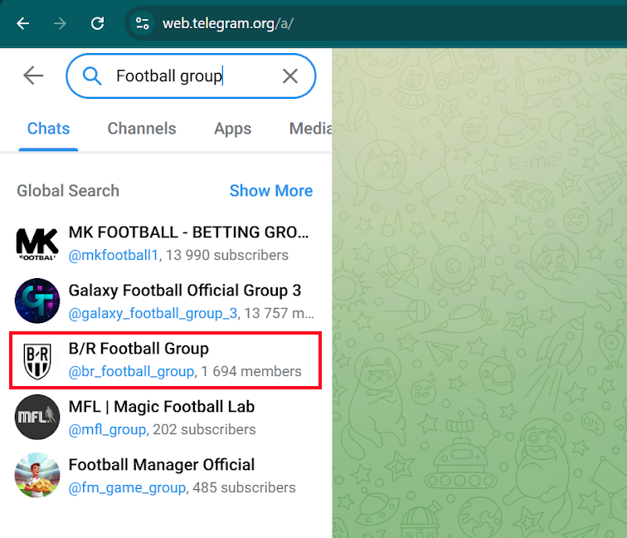Open site information icon in address bar
The width and height of the screenshot is (627, 538).
(143, 23)
